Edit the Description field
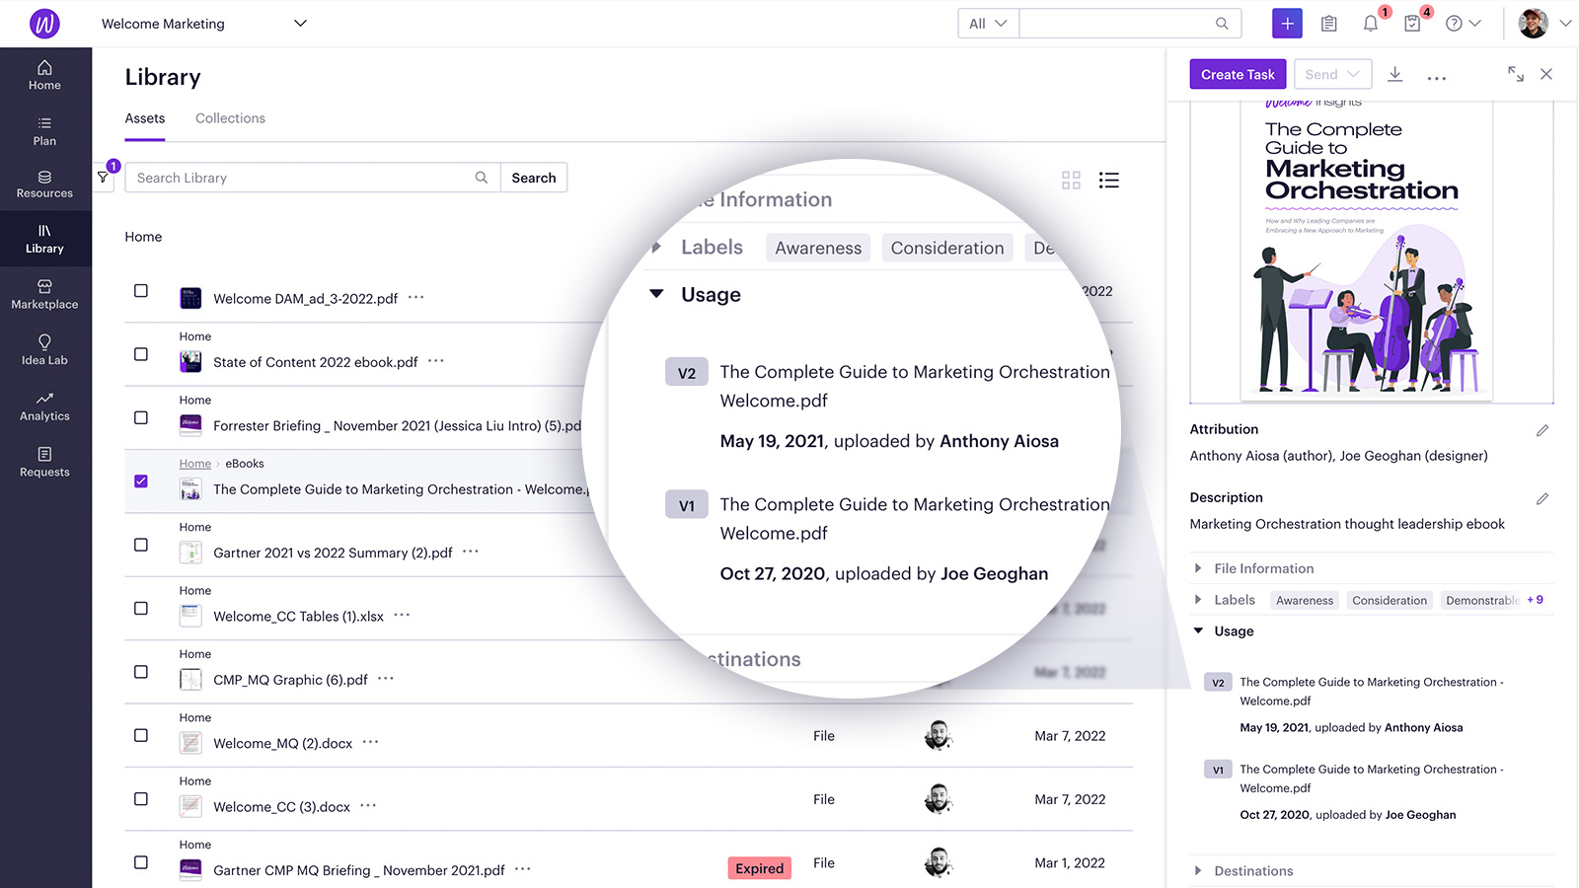The width and height of the screenshot is (1579, 888). [x=1542, y=498]
